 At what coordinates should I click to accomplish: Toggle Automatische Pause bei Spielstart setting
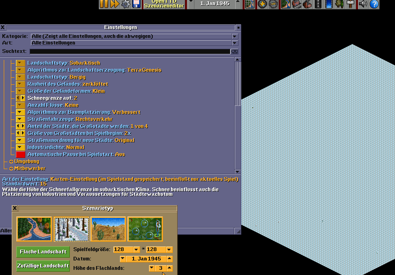click(x=21, y=154)
